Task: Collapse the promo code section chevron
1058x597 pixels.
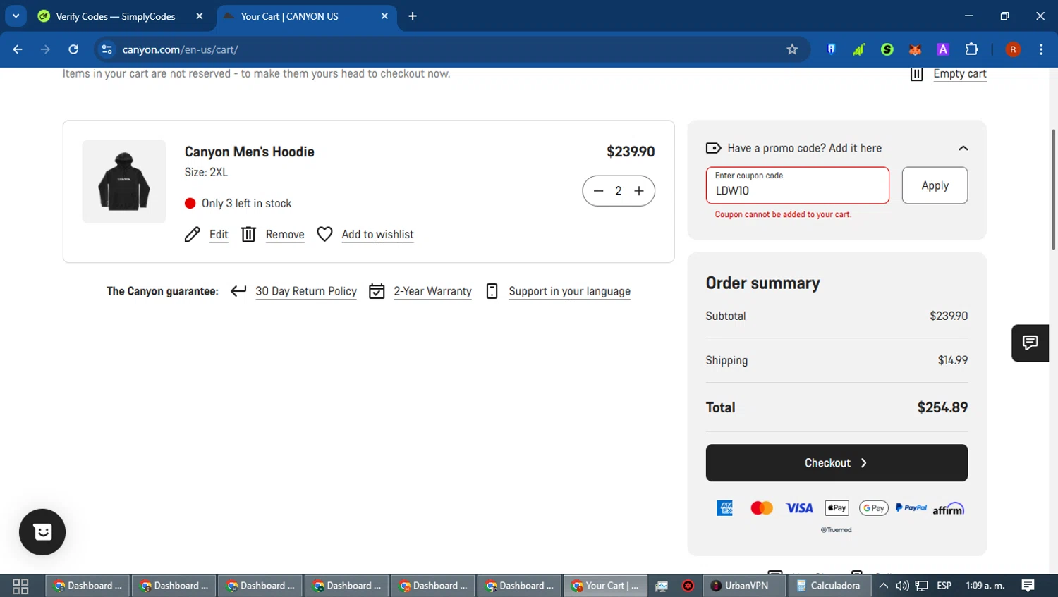Action: (963, 148)
